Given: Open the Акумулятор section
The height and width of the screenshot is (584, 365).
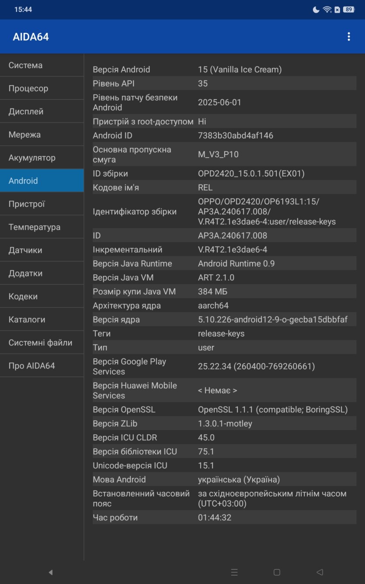Looking at the screenshot, I should (42, 158).
